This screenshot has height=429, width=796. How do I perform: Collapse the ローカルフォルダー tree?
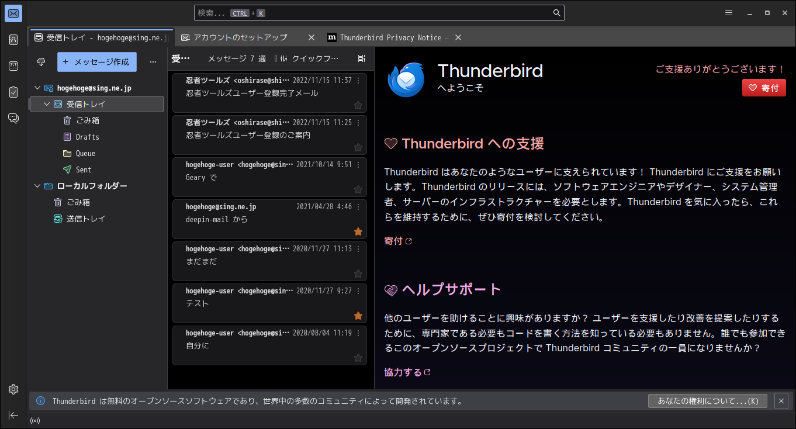tap(37, 185)
